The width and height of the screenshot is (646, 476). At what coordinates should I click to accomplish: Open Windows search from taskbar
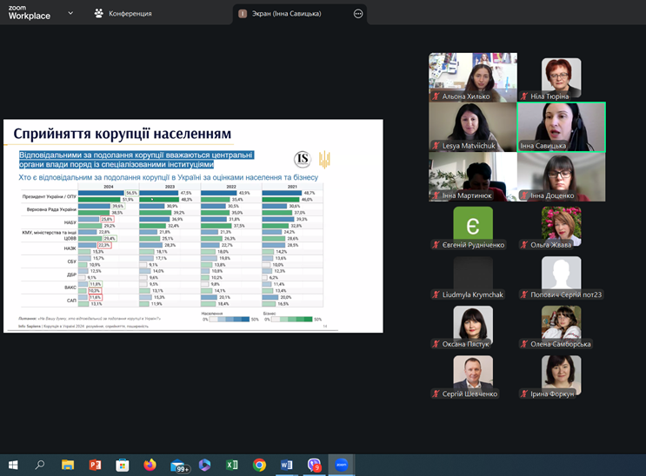pos(40,465)
